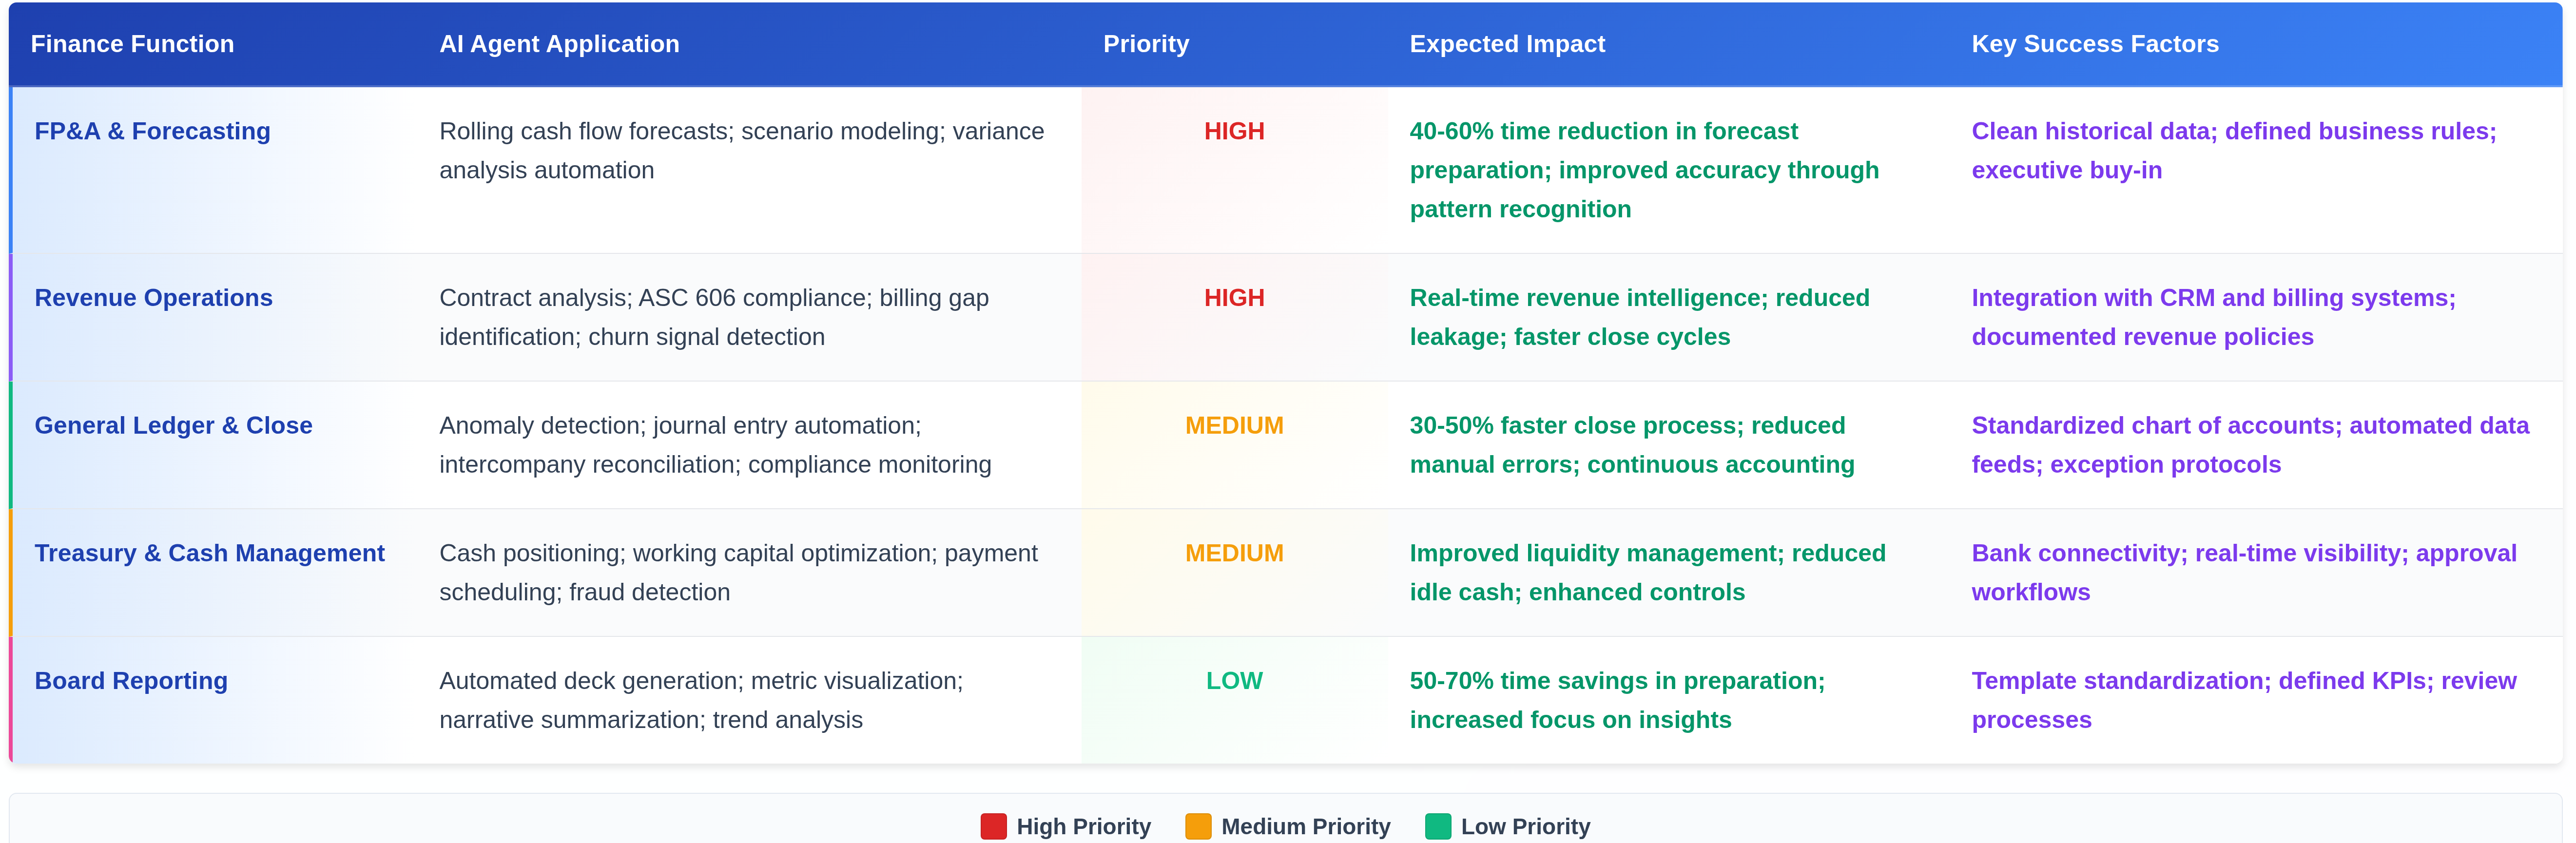Select the General Ledger & Close row title
The image size is (2576, 843).
point(173,425)
